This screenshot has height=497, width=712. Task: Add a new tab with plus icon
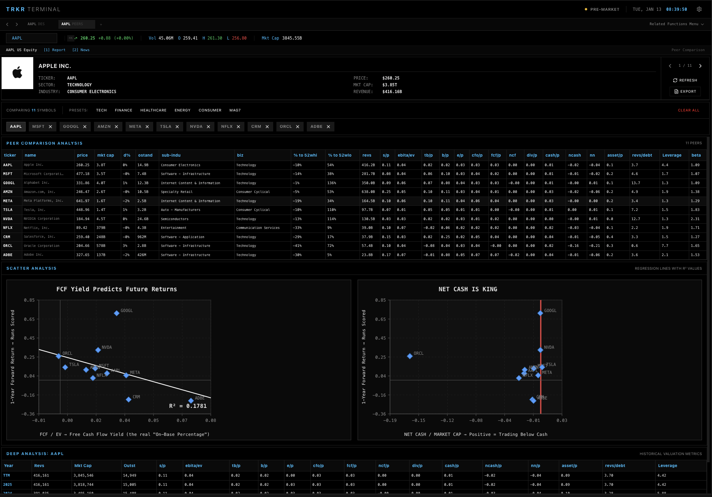pos(101,24)
